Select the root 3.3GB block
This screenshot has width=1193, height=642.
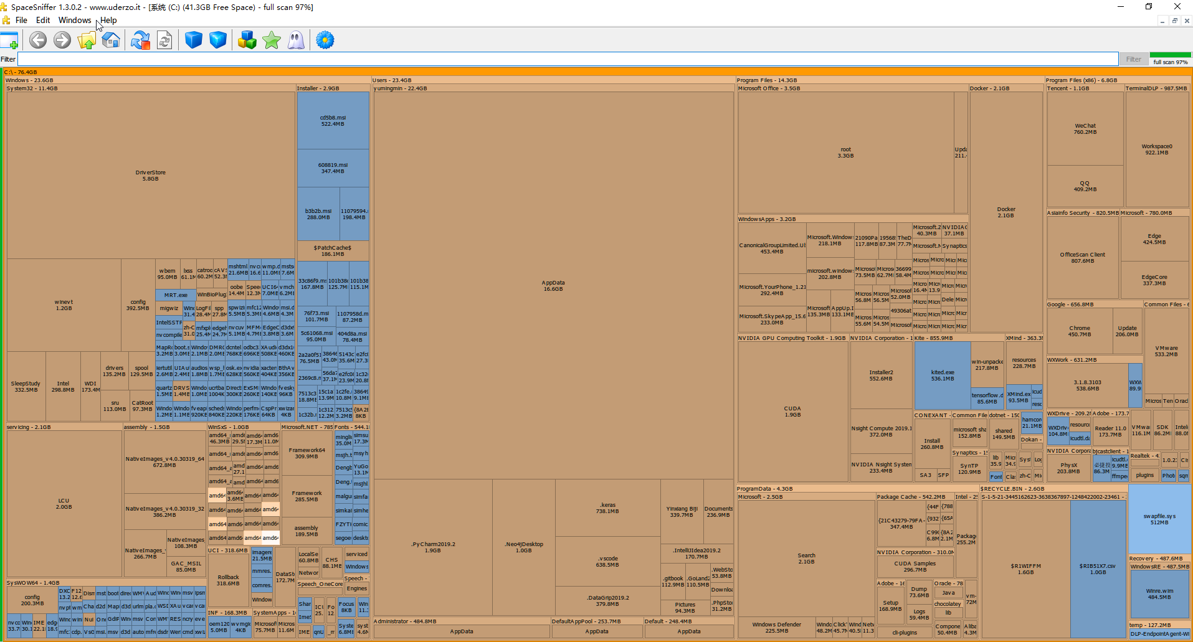pyautogui.click(x=845, y=153)
